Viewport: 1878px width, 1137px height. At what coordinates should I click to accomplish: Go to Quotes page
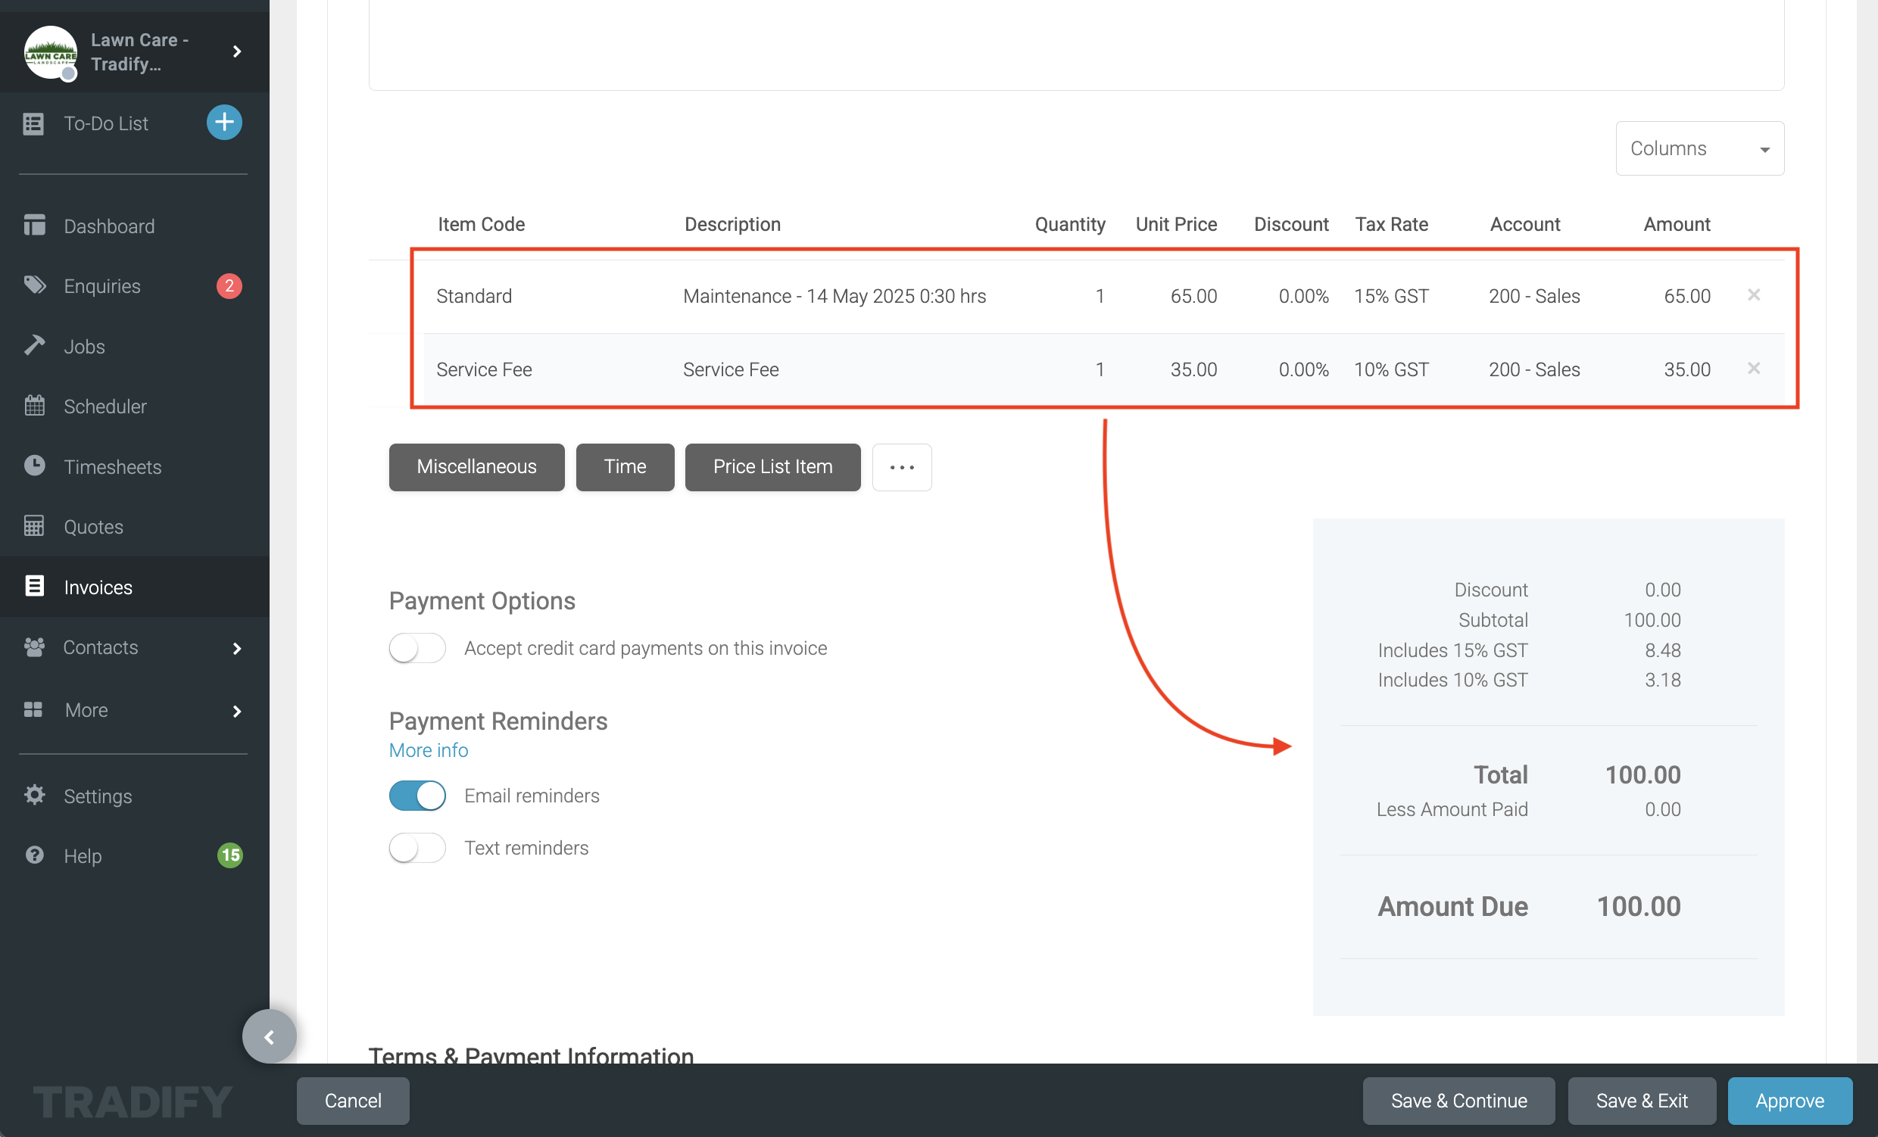coord(93,527)
